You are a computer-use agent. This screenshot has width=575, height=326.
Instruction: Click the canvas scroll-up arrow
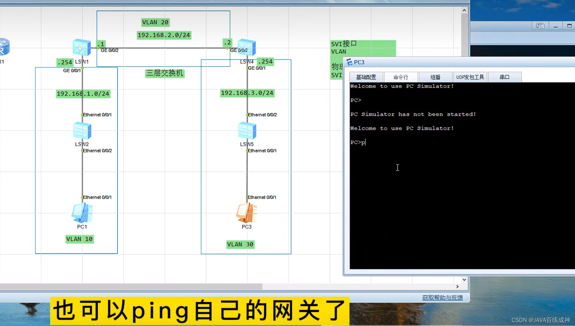coord(464,10)
